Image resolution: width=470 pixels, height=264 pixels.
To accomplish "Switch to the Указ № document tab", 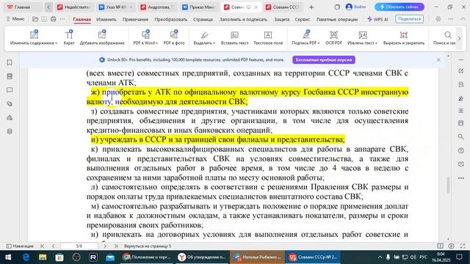I will coord(116,7).
